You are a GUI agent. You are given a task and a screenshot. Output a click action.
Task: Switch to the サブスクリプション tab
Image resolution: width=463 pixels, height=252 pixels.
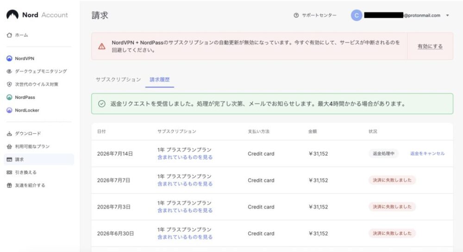[x=118, y=80]
